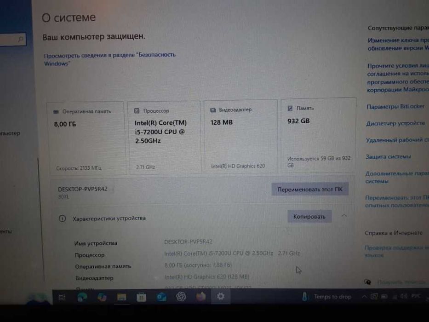Open Task View in the taskbar
The width and height of the screenshot is (429, 322).
(62, 297)
